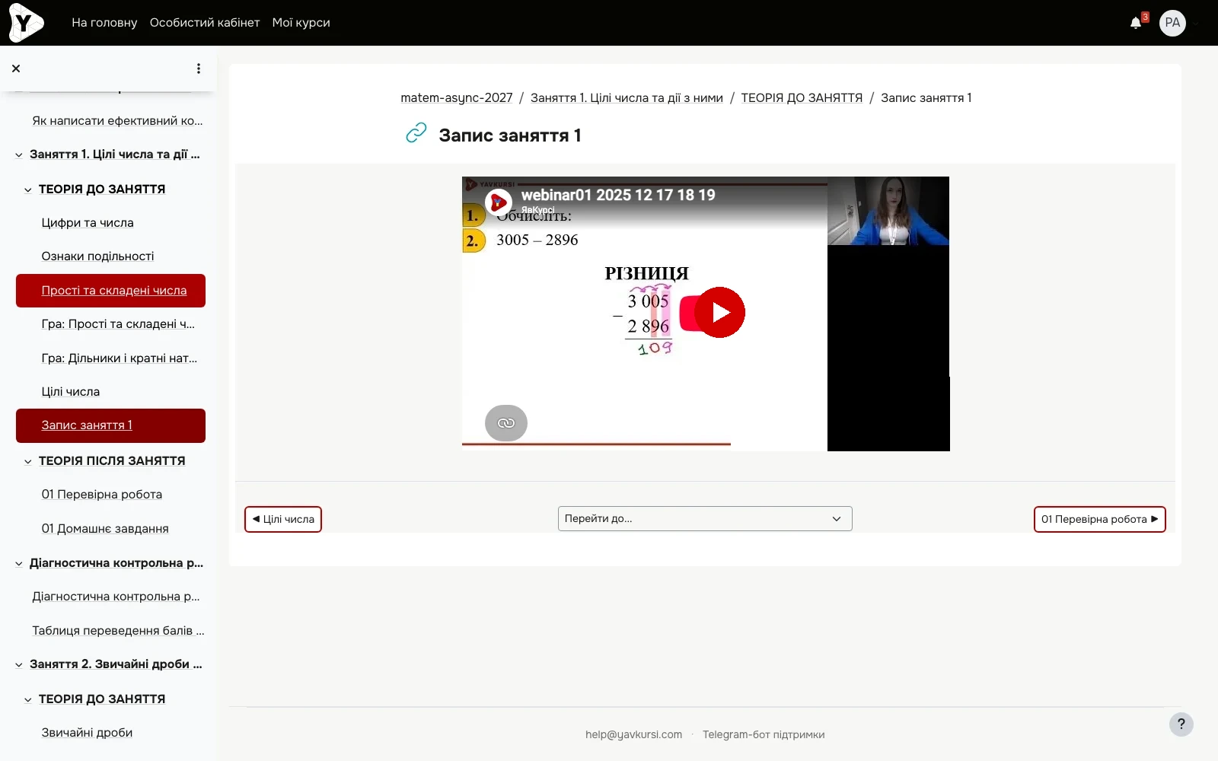Open matem-async-2027 breadcrumb link
This screenshot has height=761, width=1218.
click(457, 97)
